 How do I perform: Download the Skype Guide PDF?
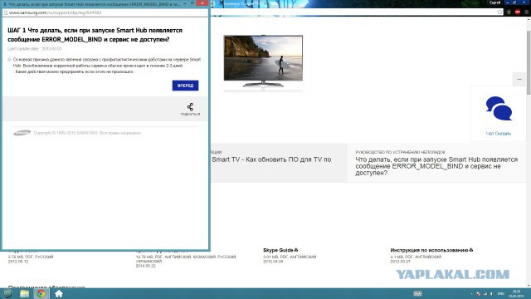pyautogui.click(x=280, y=250)
